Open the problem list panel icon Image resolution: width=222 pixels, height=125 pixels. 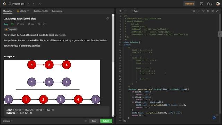tap(9, 4)
